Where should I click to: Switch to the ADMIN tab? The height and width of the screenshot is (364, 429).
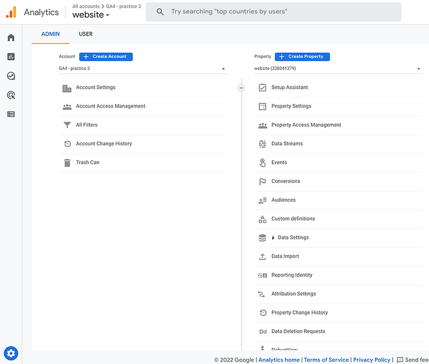[x=50, y=34]
